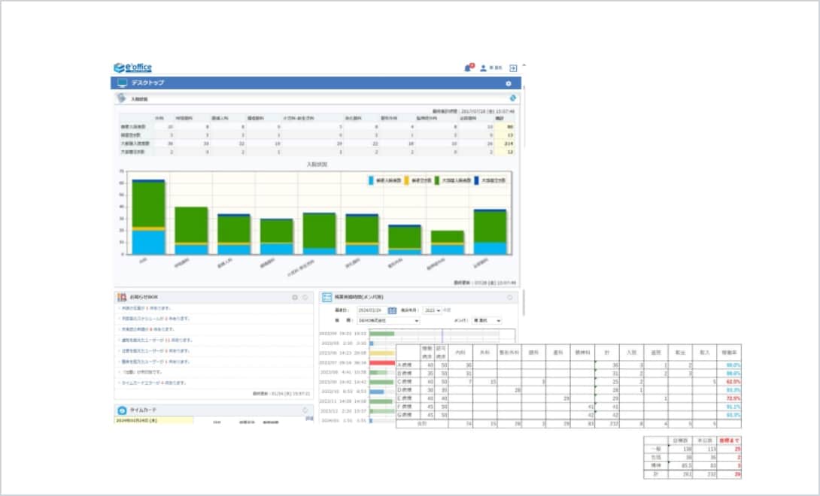Click the vertical scrollbar beside overtime panel
820x496 pixels.
[524, 303]
